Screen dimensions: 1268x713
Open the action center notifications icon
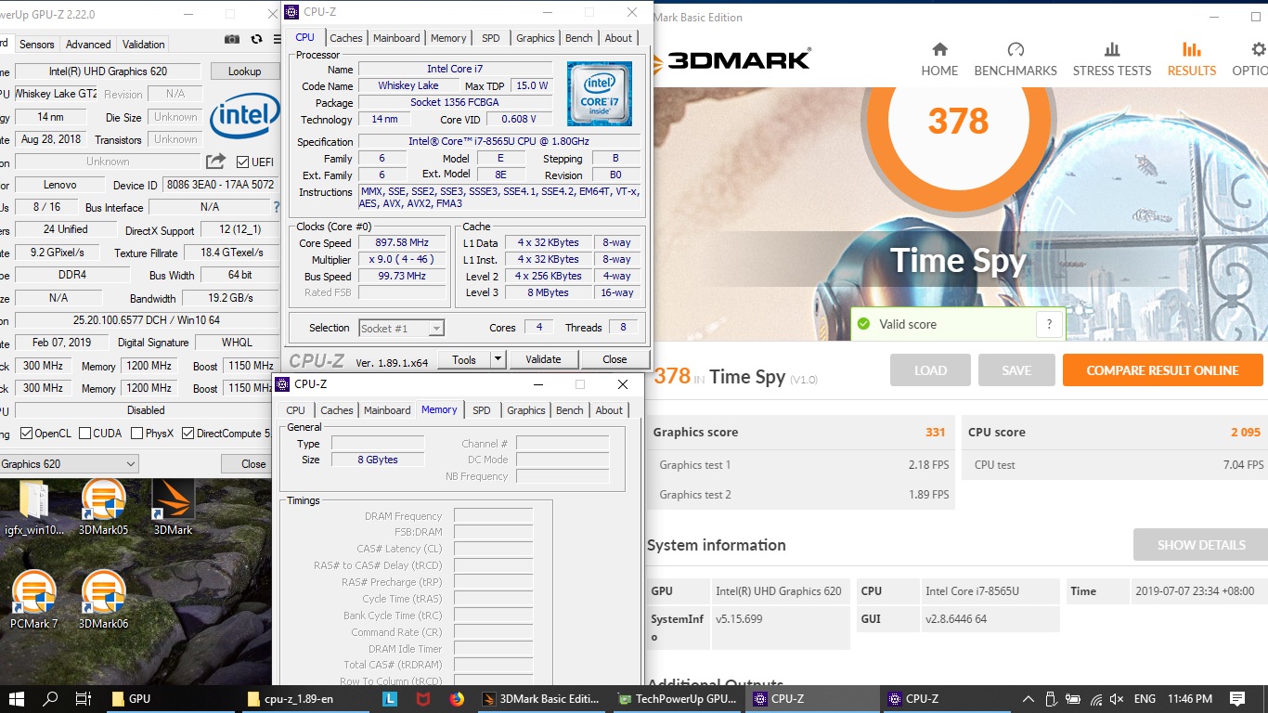[1237, 699]
